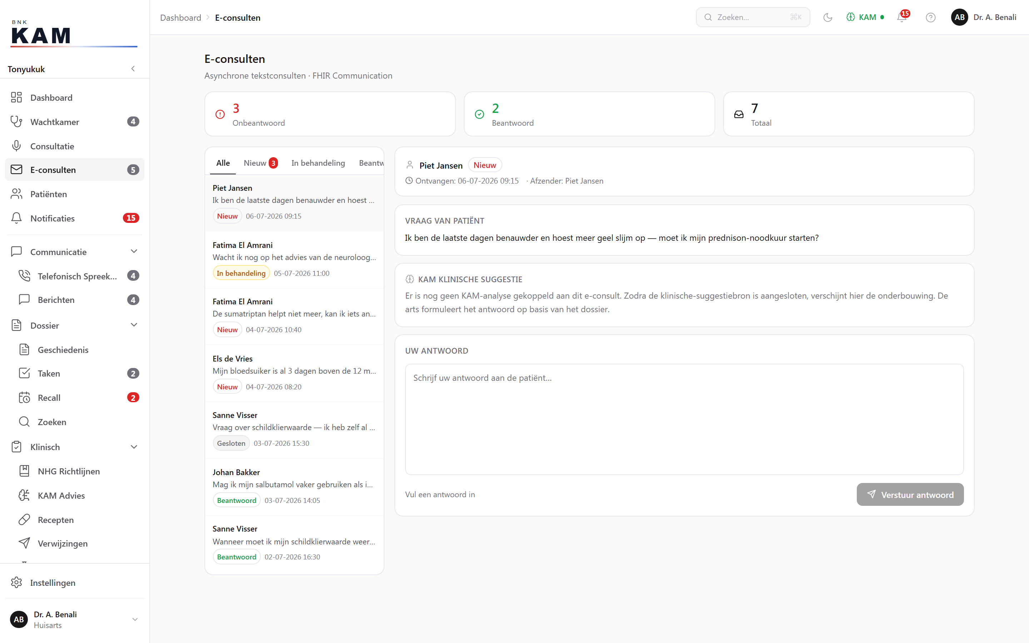Click the Taken checkbox icon
Screen dimensions: 1029x643
24,373
